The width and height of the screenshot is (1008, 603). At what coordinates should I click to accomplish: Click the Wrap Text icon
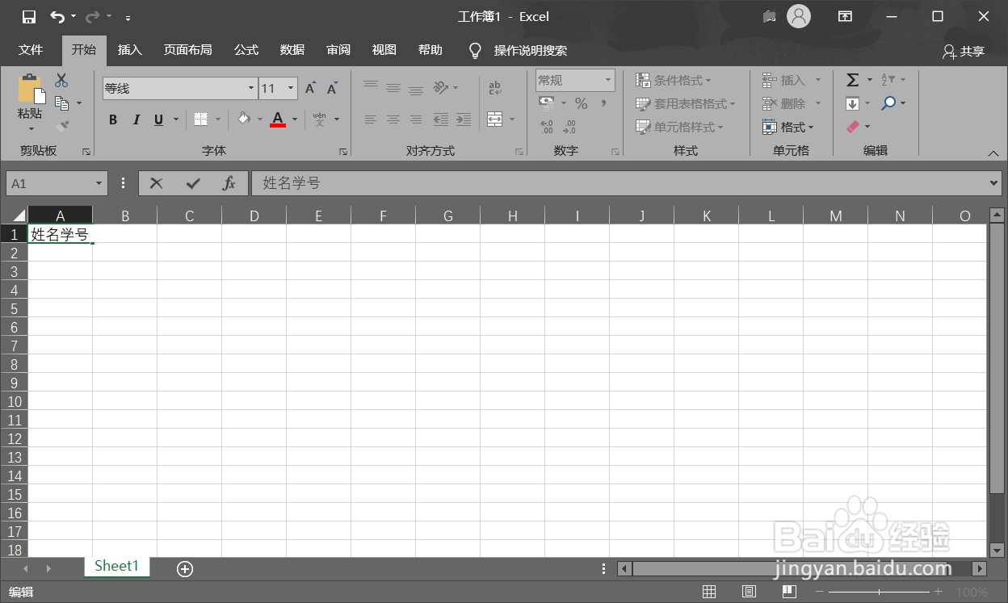(495, 88)
